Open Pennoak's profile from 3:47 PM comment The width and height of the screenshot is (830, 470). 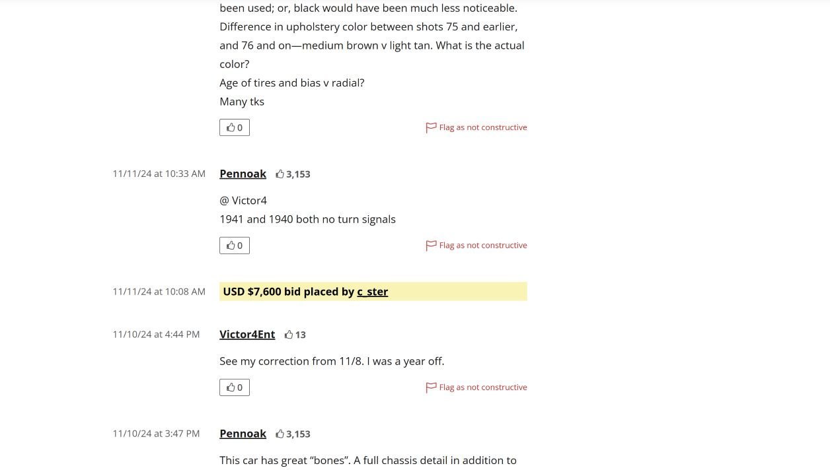point(243,434)
